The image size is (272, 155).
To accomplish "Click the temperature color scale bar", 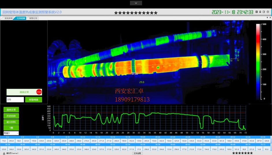I will 258,62.
